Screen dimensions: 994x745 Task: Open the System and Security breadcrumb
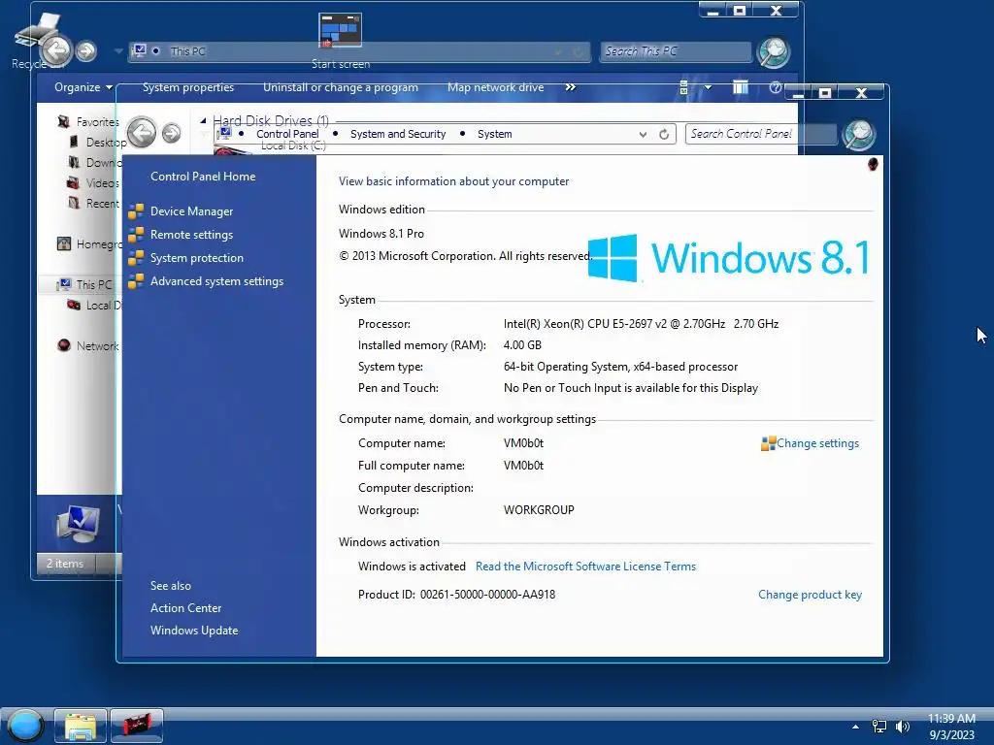[398, 134]
